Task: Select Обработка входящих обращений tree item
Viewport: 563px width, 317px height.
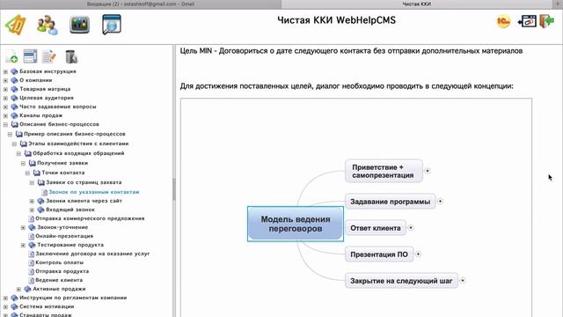Action: (78, 153)
